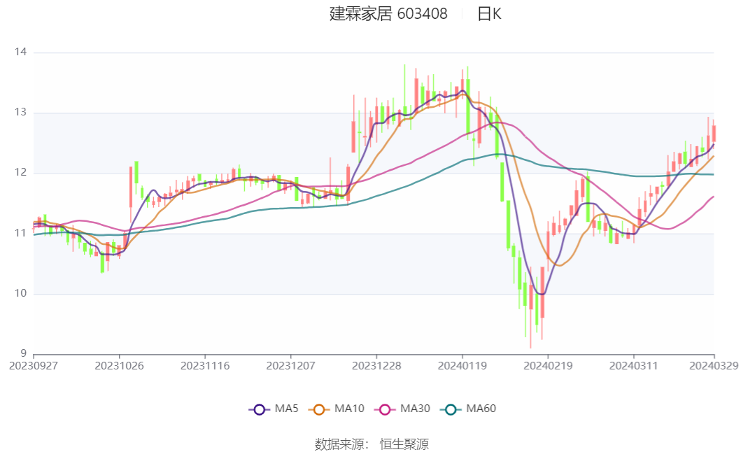This screenshot has height=452, width=743.
Task: Click the 20231228 date axis marker
Action: [x=376, y=366]
